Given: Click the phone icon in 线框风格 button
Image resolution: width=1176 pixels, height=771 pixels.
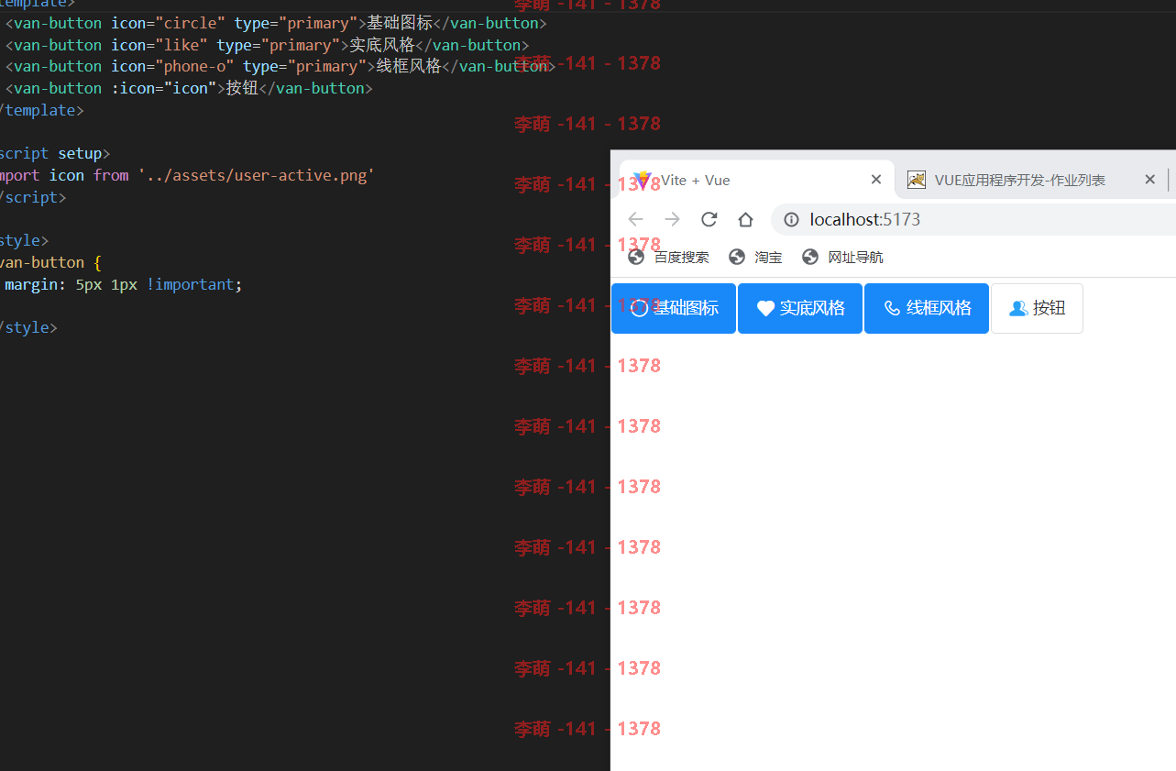Looking at the screenshot, I should [x=892, y=309].
